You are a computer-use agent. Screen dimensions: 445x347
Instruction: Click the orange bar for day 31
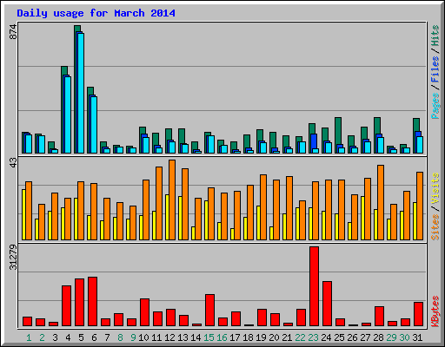coord(420,206)
